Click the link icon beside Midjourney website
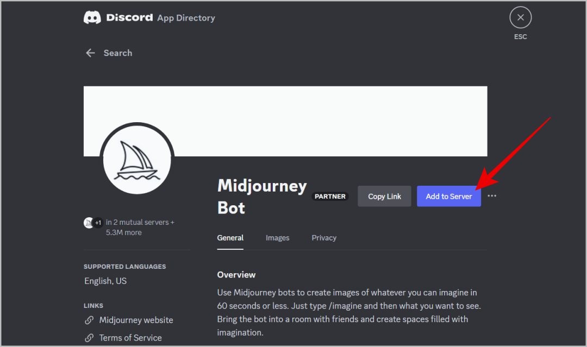 click(89, 320)
